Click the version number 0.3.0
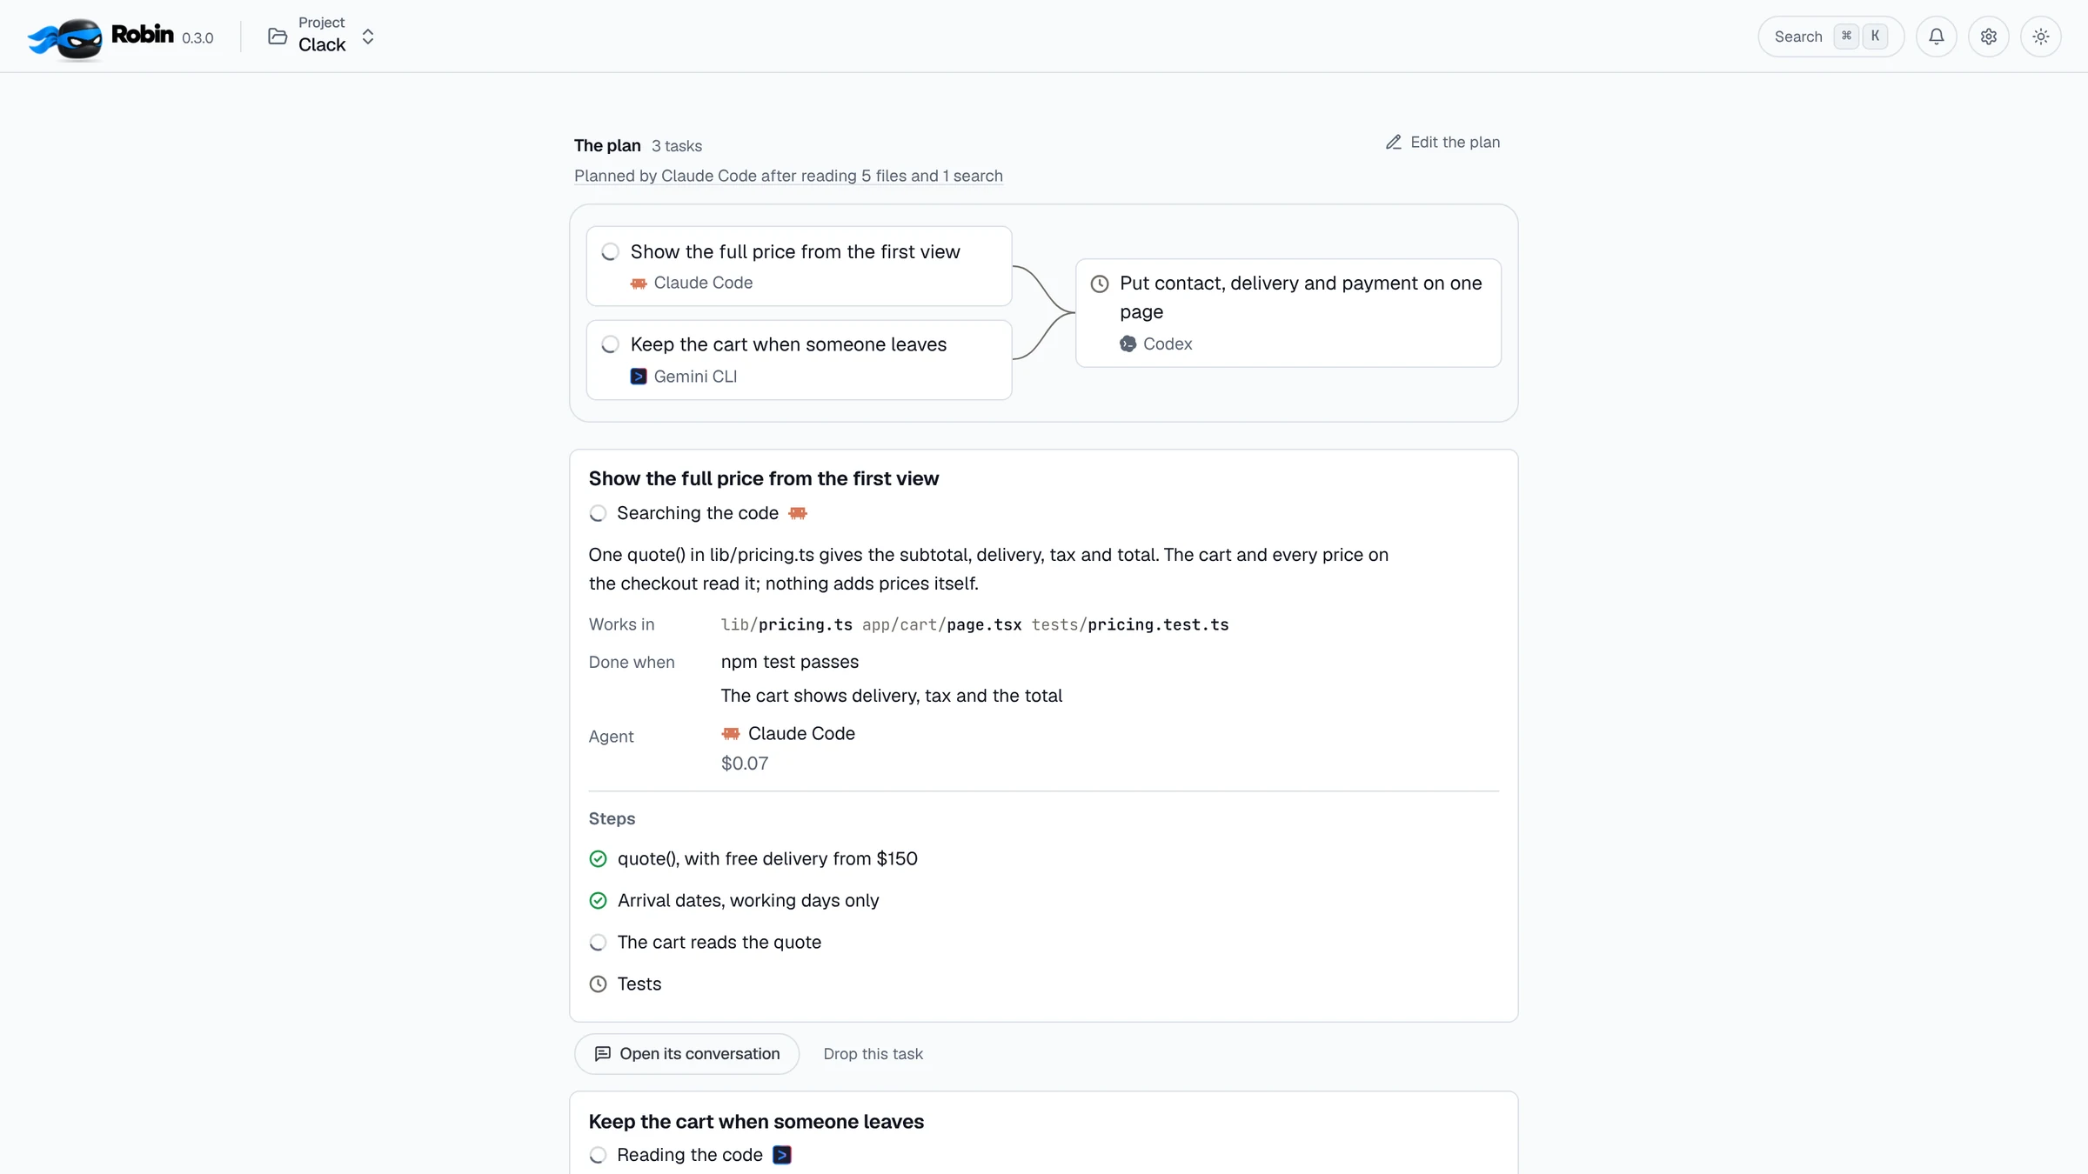 (197, 38)
